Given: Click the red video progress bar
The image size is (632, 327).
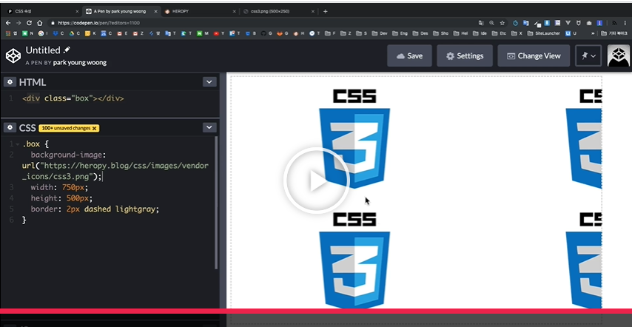Looking at the screenshot, I should (316, 311).
